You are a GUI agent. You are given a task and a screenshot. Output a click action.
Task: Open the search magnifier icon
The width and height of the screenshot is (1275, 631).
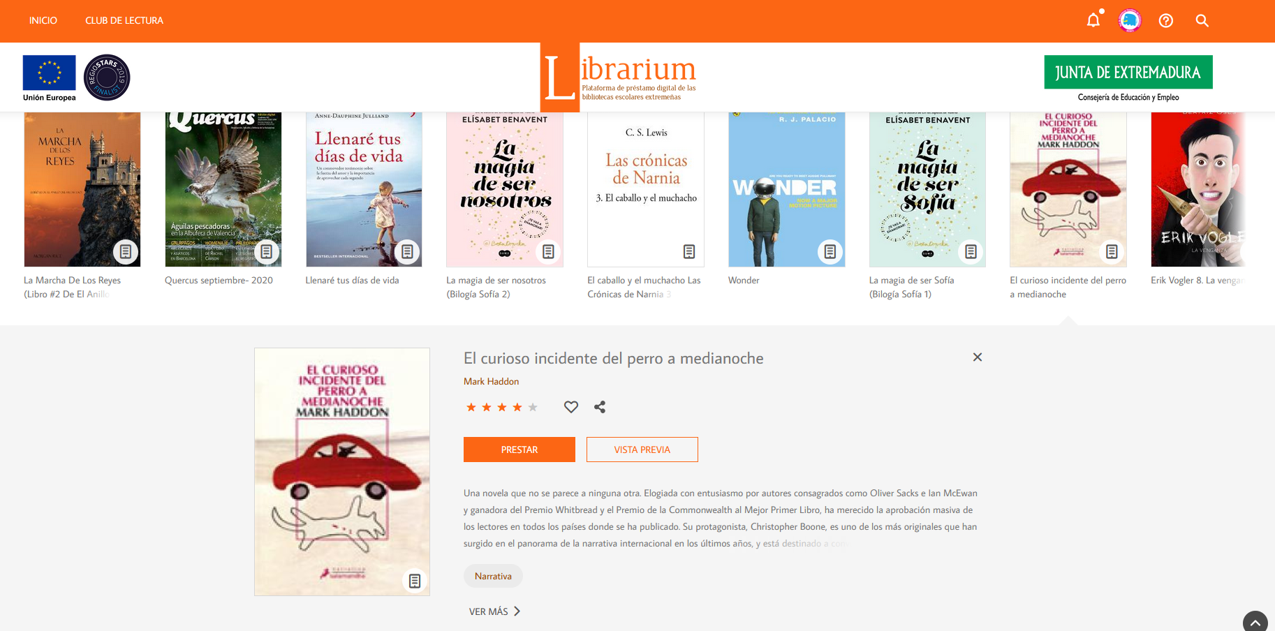click(x=1202, y=20)
